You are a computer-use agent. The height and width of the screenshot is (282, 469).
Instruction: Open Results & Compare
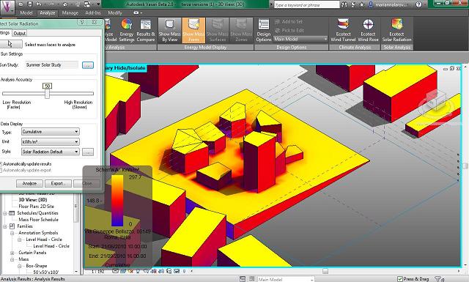[146, 29]
